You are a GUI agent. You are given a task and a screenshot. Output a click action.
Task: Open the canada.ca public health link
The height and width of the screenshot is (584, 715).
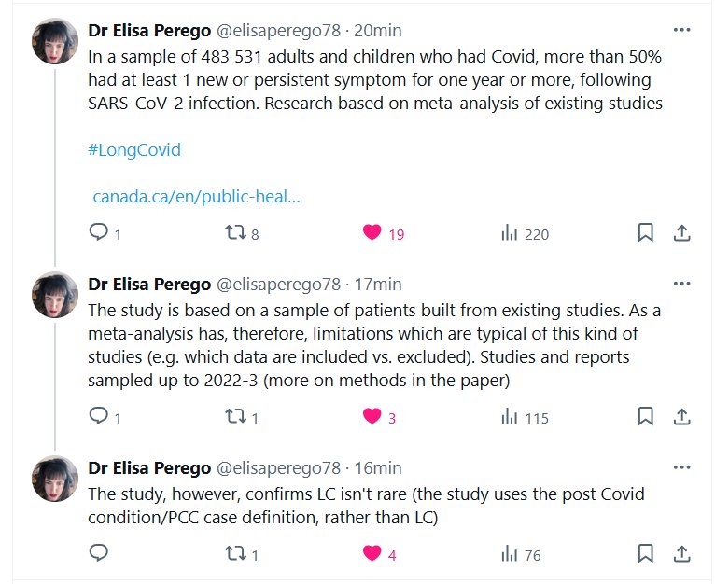point(196,197)
